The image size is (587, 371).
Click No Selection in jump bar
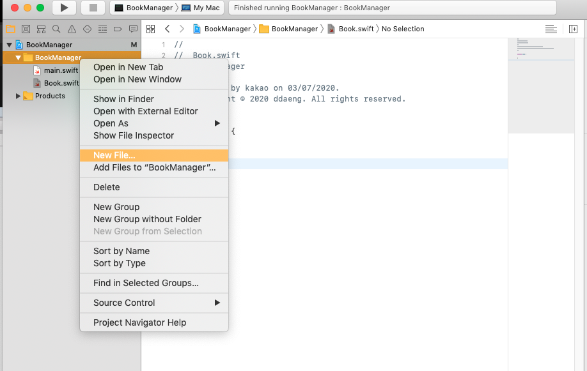[403, 29]
